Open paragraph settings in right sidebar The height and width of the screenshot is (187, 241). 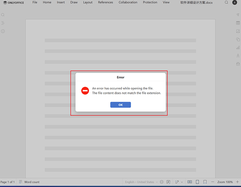(238, 15)
